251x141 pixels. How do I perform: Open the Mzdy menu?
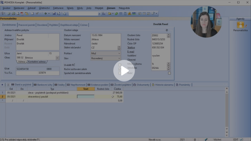(80, 8)
